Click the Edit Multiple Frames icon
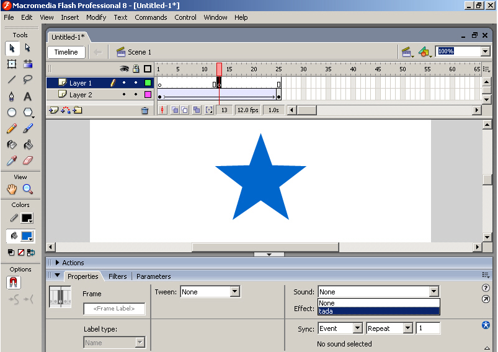 [197, 110]
